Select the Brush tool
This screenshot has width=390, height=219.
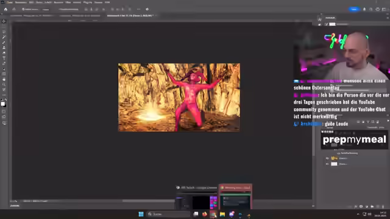[4, 43]
